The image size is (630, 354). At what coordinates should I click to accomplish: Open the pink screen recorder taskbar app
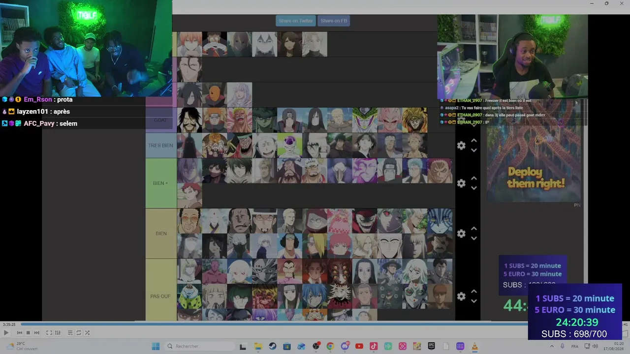point(403,346)
